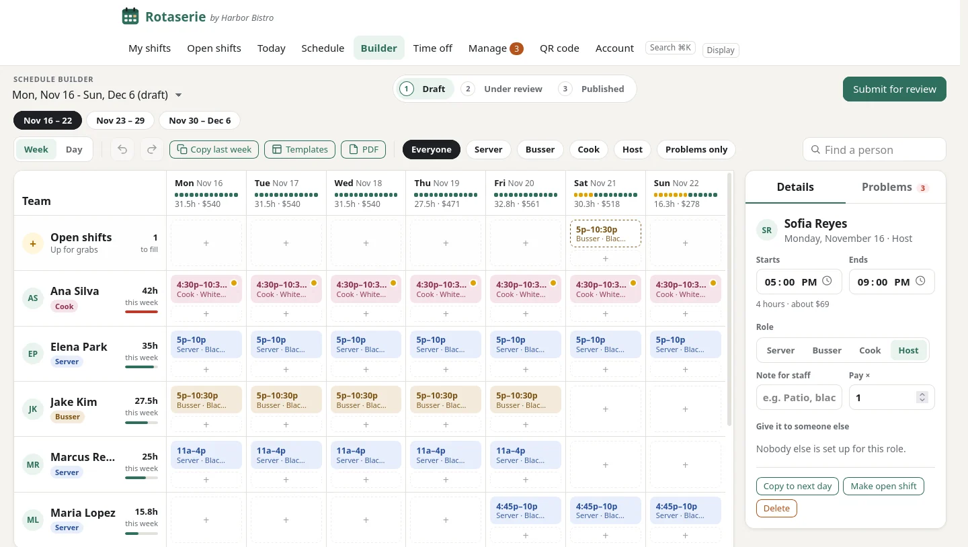Open the Saturday open Busser shift 5p–10:30p
This screenshot has height=547, width=968.
605,233
